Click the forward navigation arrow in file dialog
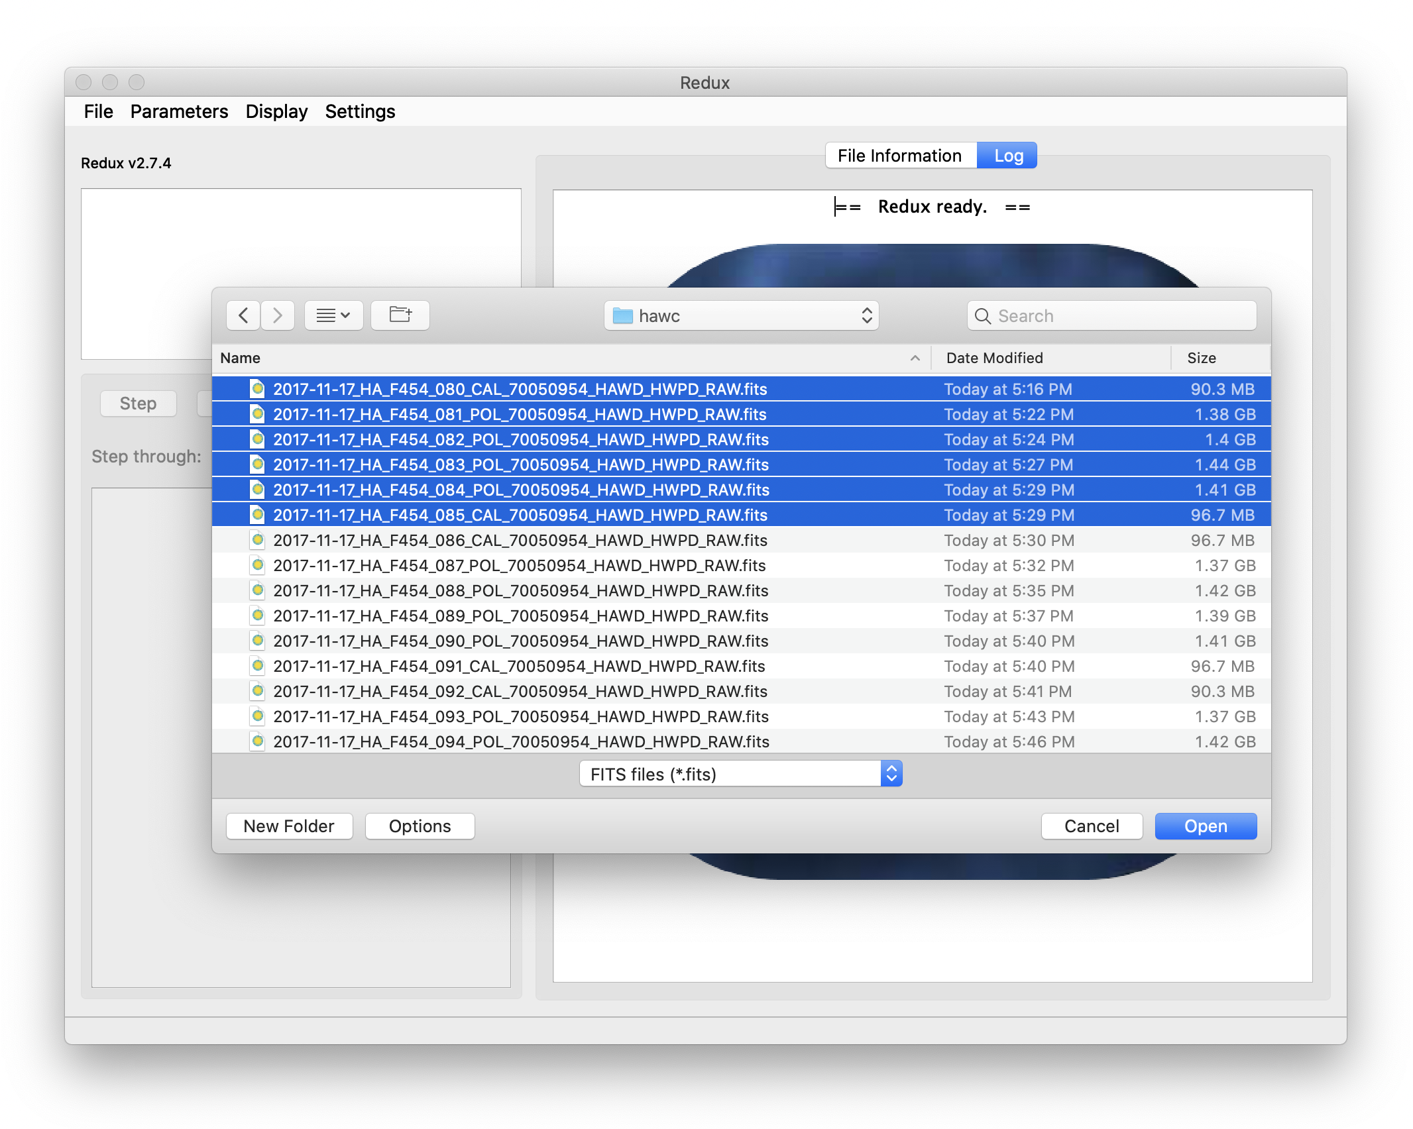Viewport: 1413px width, 1129px height. [x=277, y=315]
